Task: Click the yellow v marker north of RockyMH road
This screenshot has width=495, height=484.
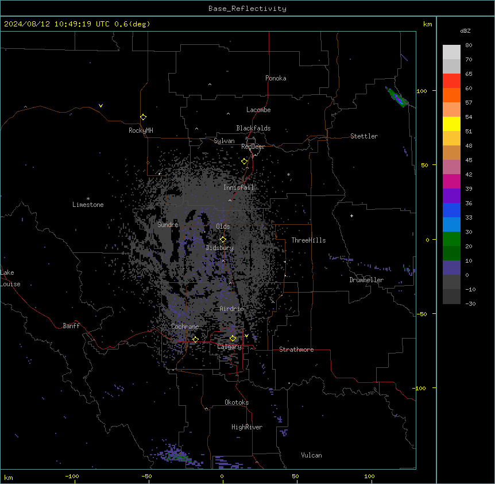Action: click(100, 106)
